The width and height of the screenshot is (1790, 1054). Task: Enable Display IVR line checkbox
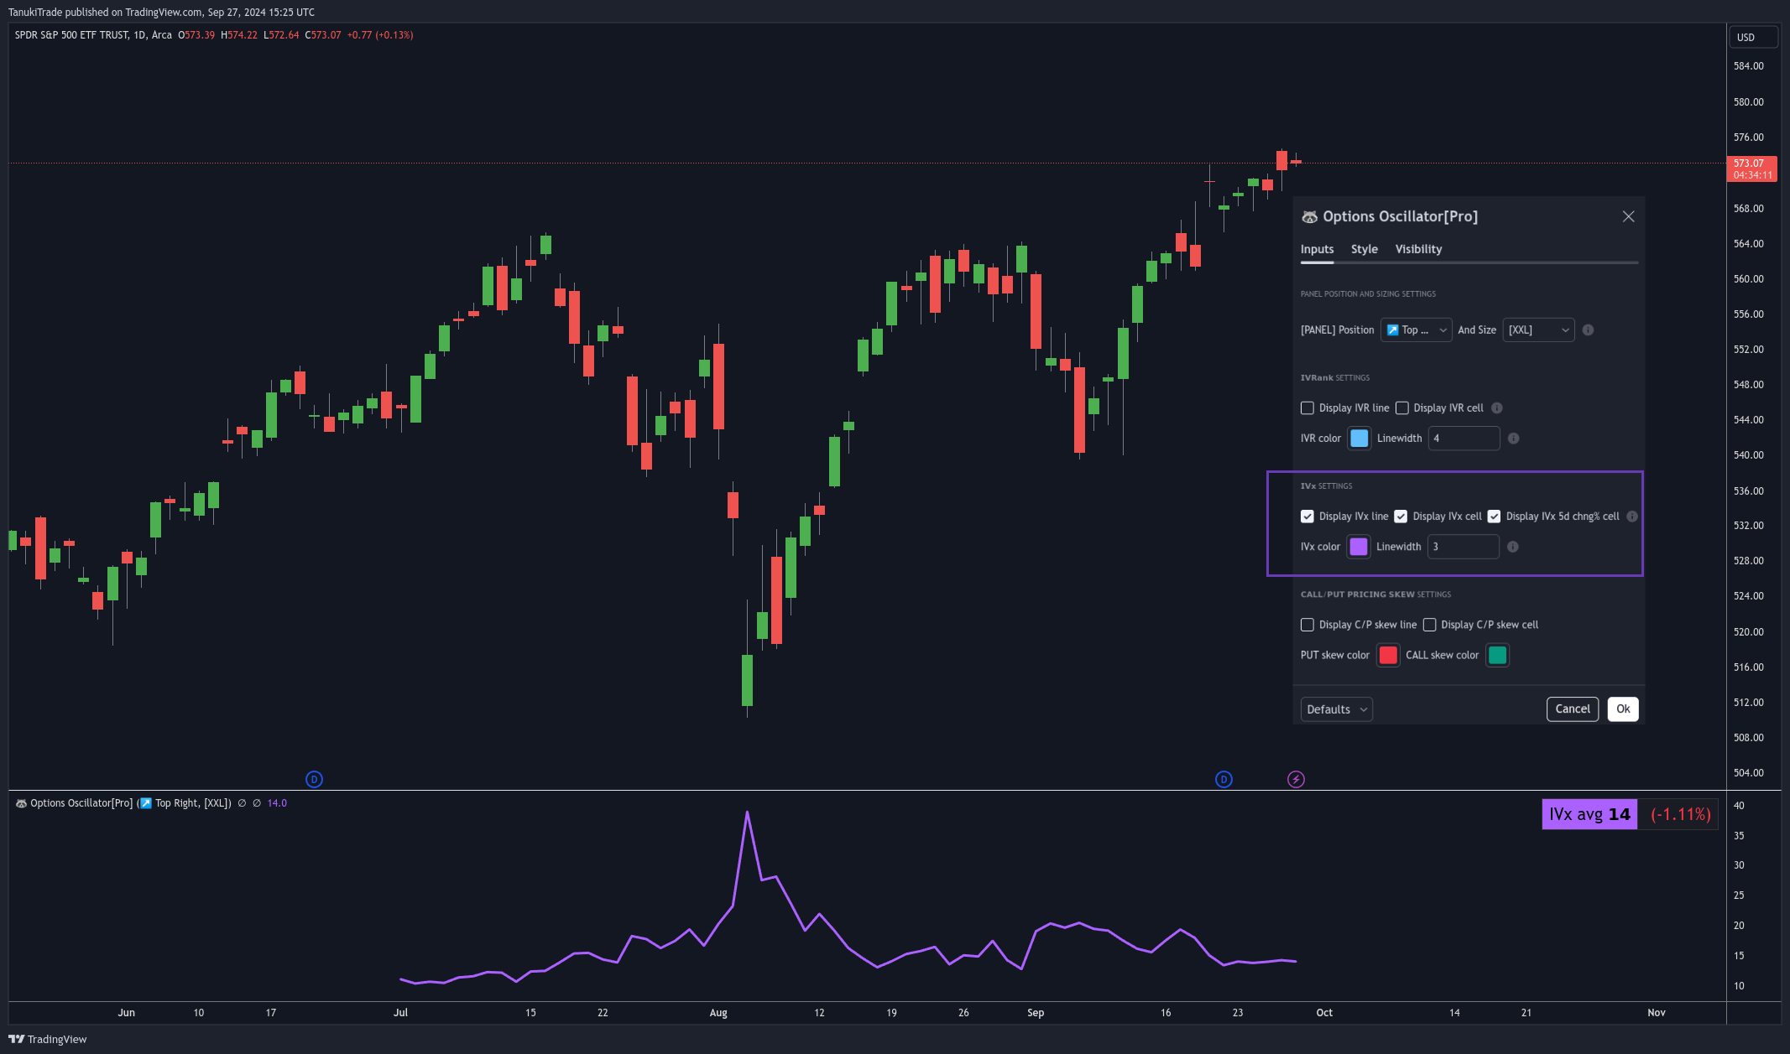pos(1307,408)
